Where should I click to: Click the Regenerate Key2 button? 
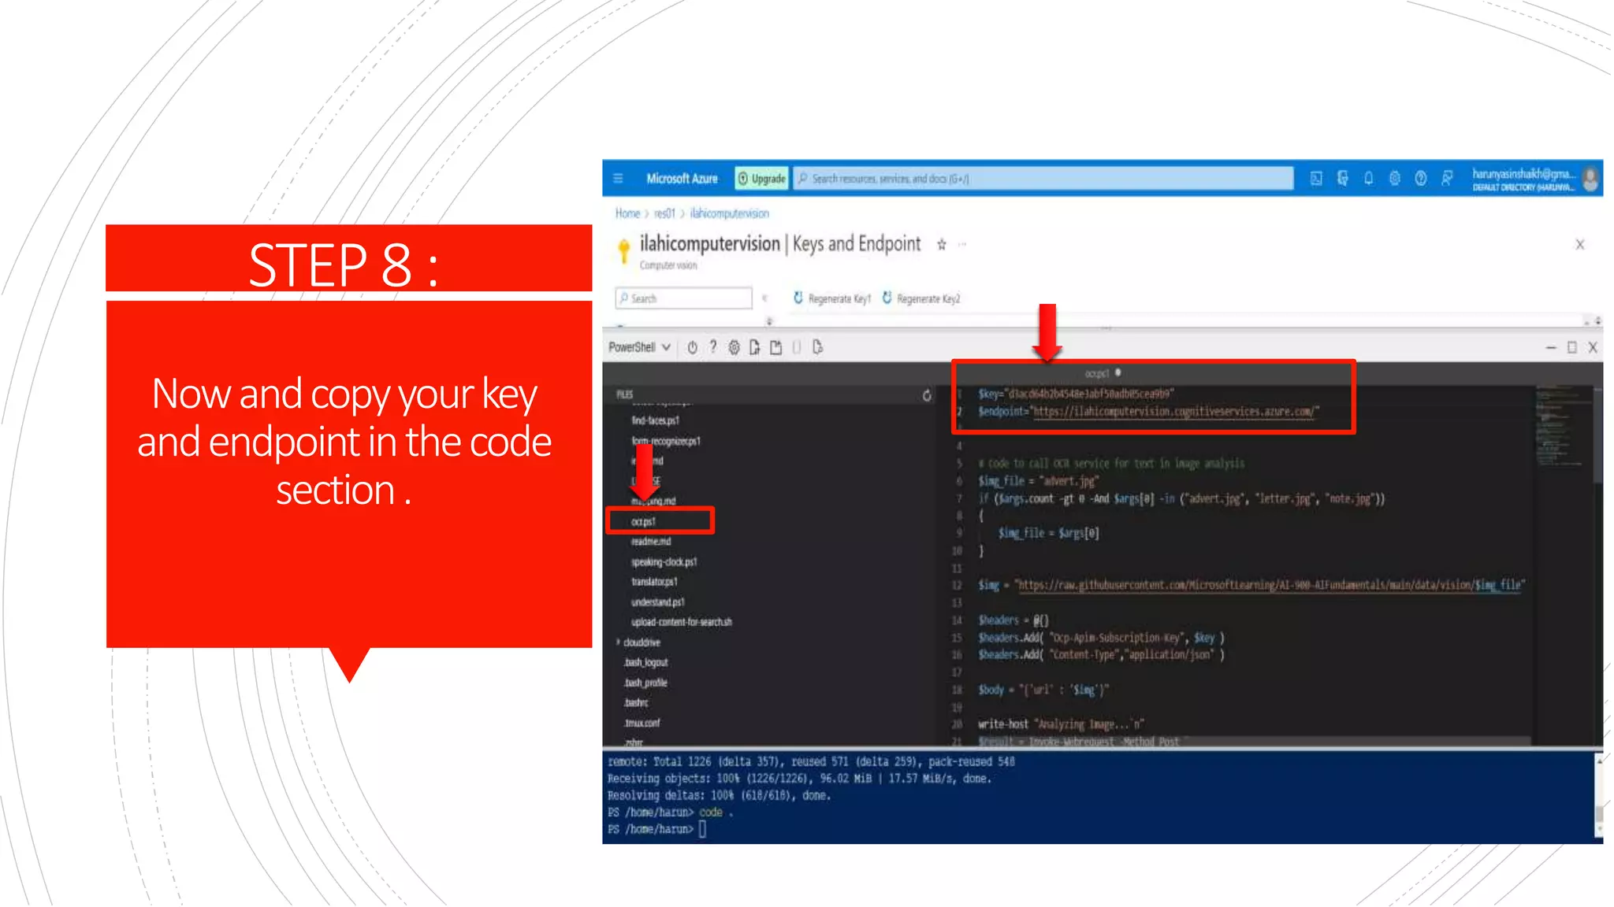point(921,298)
